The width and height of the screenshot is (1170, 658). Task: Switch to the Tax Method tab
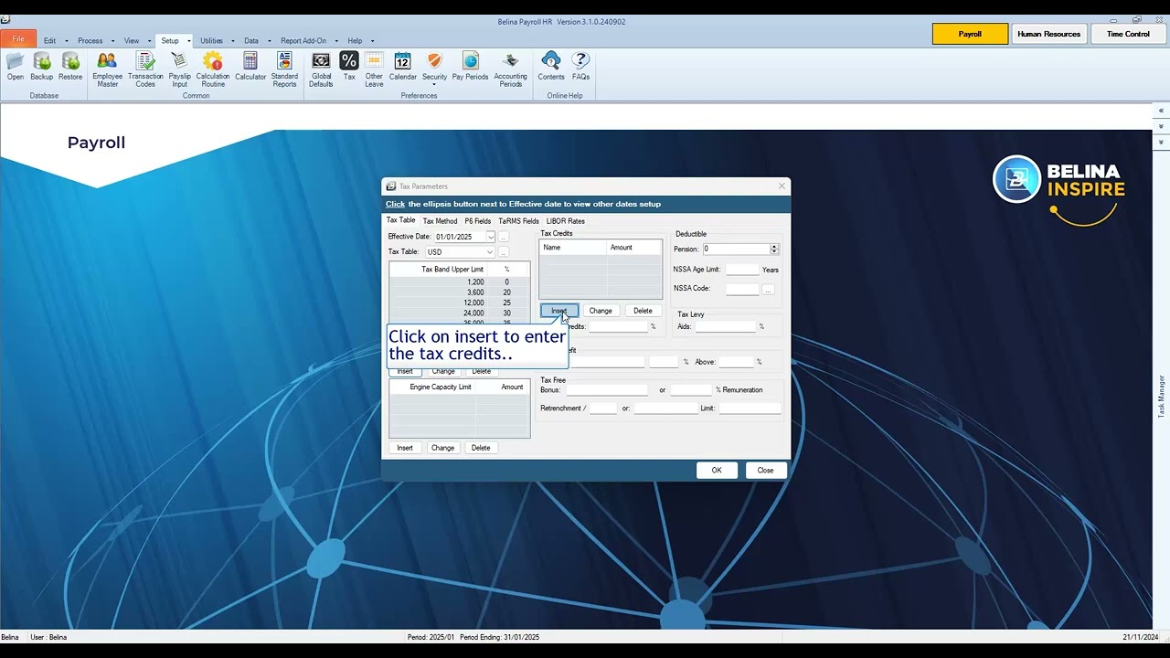click(440, 221)
